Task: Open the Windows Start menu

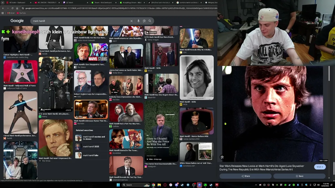Action: [118, 185]
